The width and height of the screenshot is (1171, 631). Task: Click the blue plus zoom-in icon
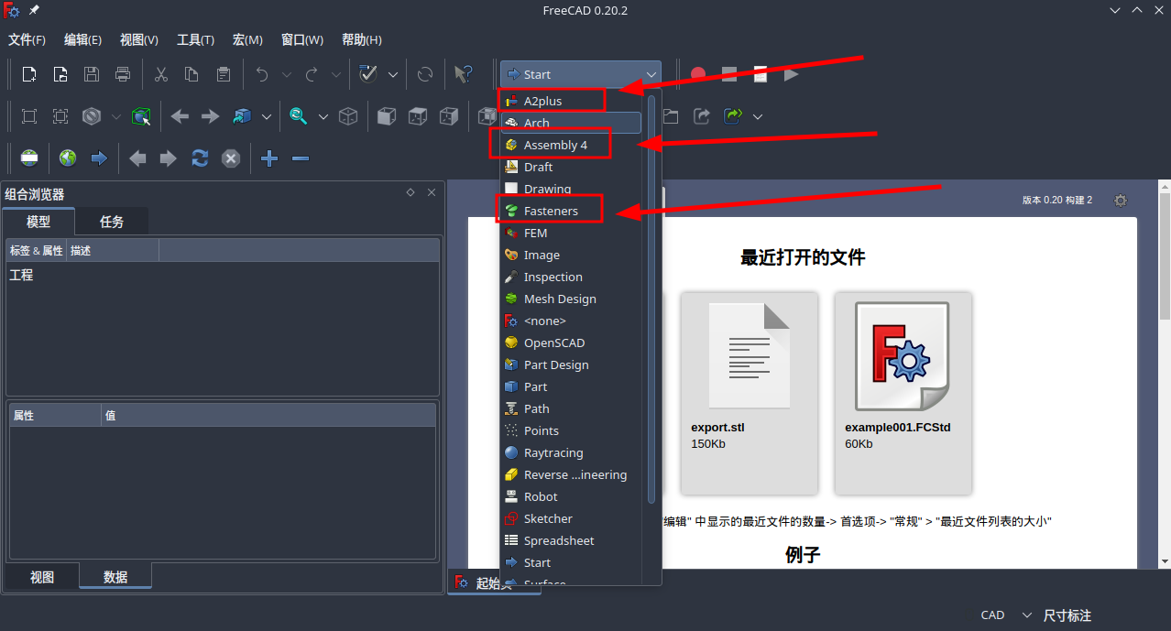[x=269, y=158]
